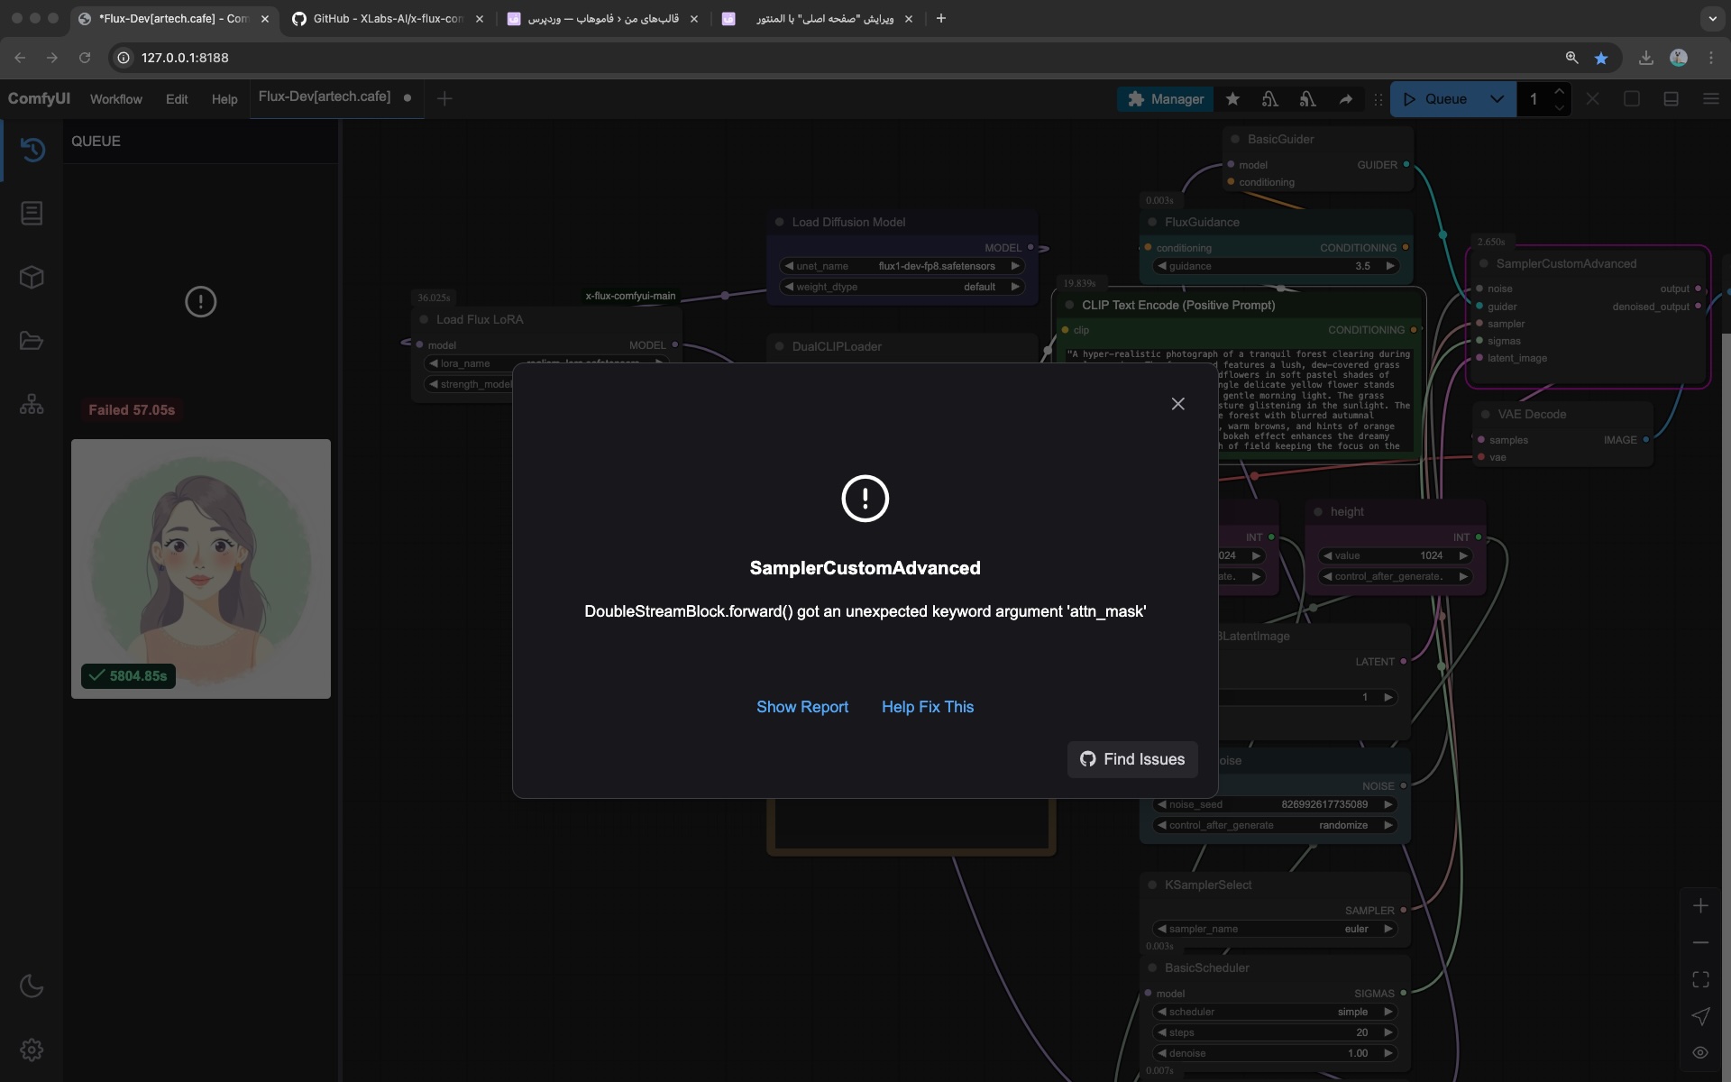Viewport: 1731px width, 1082px height.
Task: Close the SamplerCustomAdvanced error dialog
Action: click(1177, 404)
